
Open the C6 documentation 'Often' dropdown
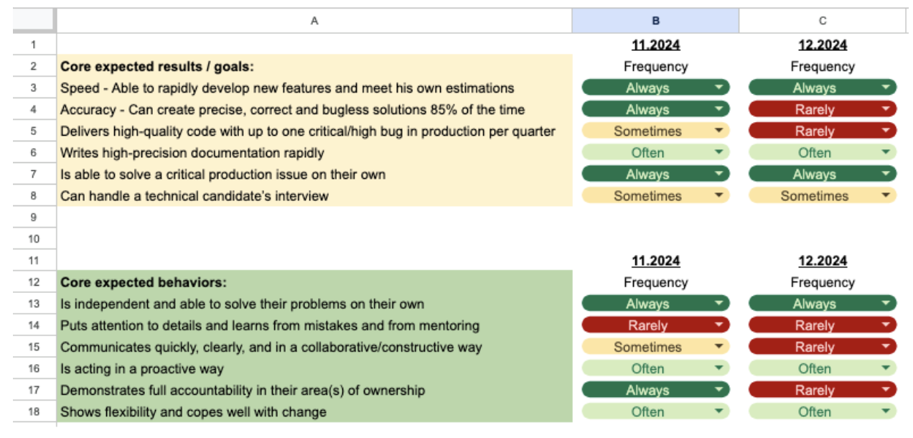[823, 152]
